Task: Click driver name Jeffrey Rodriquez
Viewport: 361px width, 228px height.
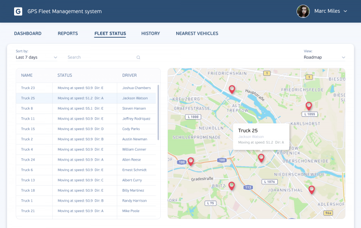Action: [136, 119]
